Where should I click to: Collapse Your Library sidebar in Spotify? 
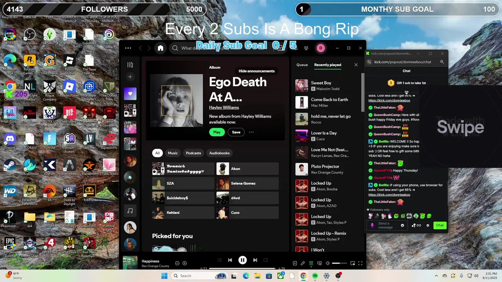point(130,65)
